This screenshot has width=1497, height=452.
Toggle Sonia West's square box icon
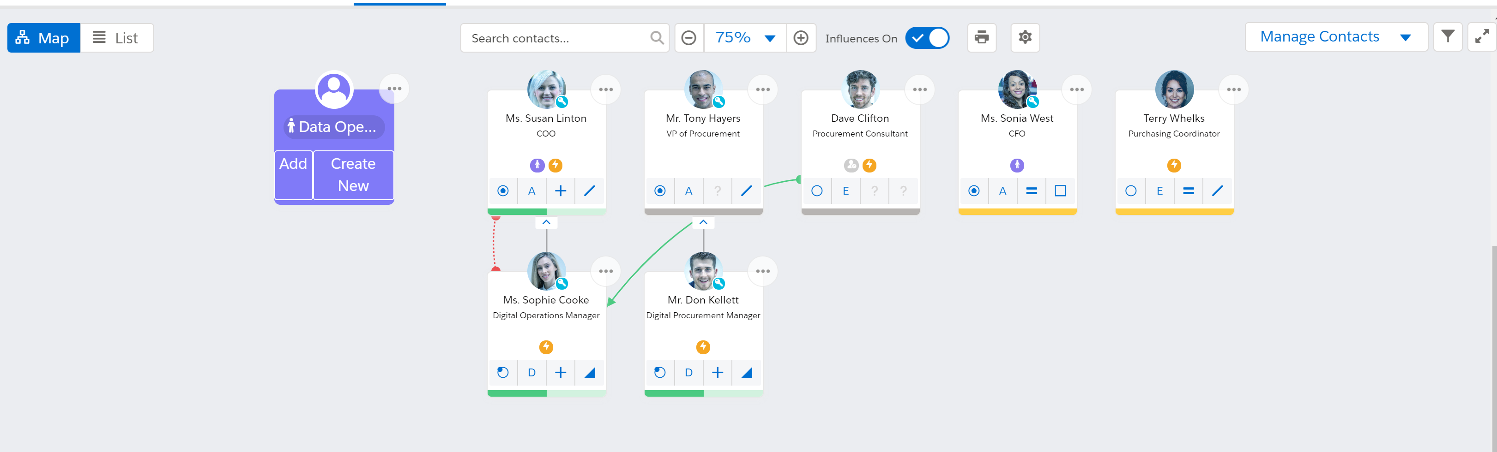tap(1060, 191)
